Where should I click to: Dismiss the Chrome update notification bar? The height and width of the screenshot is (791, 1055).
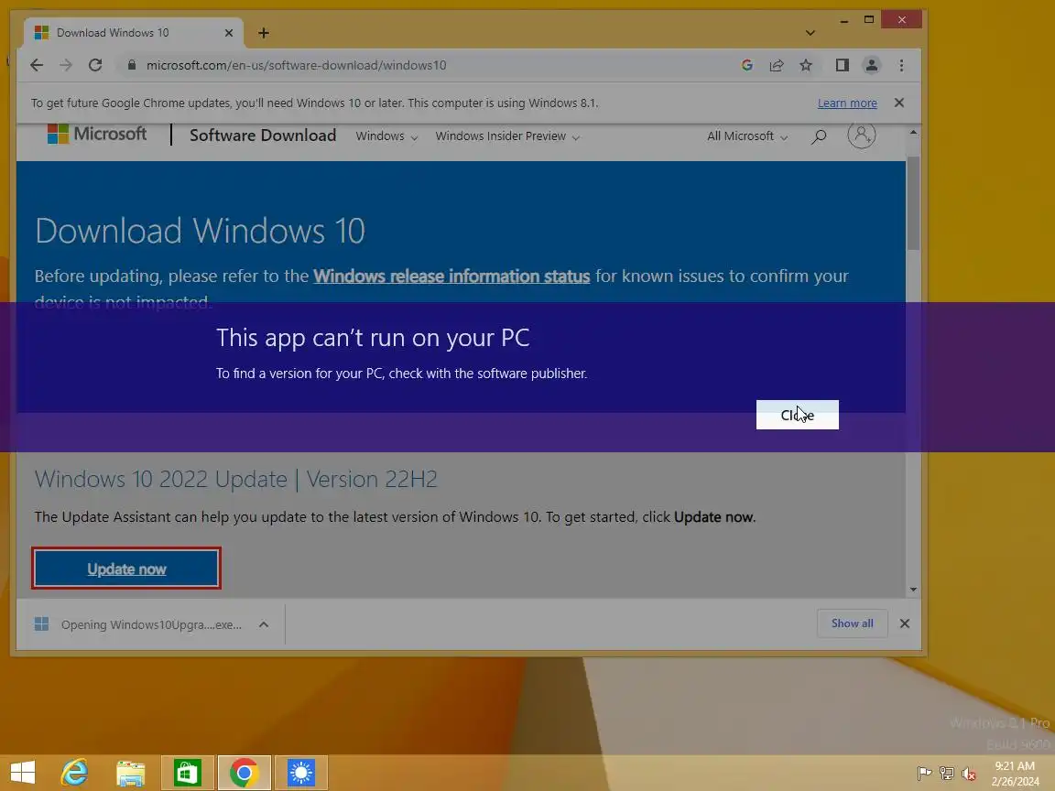tap(899, 103)
